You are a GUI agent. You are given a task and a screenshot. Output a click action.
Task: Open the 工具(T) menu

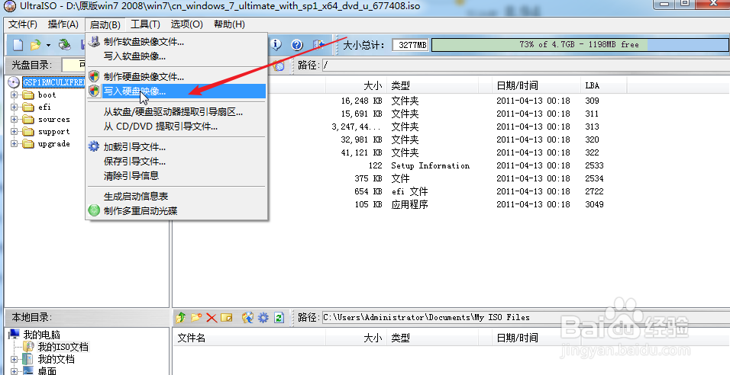[145, 24]
